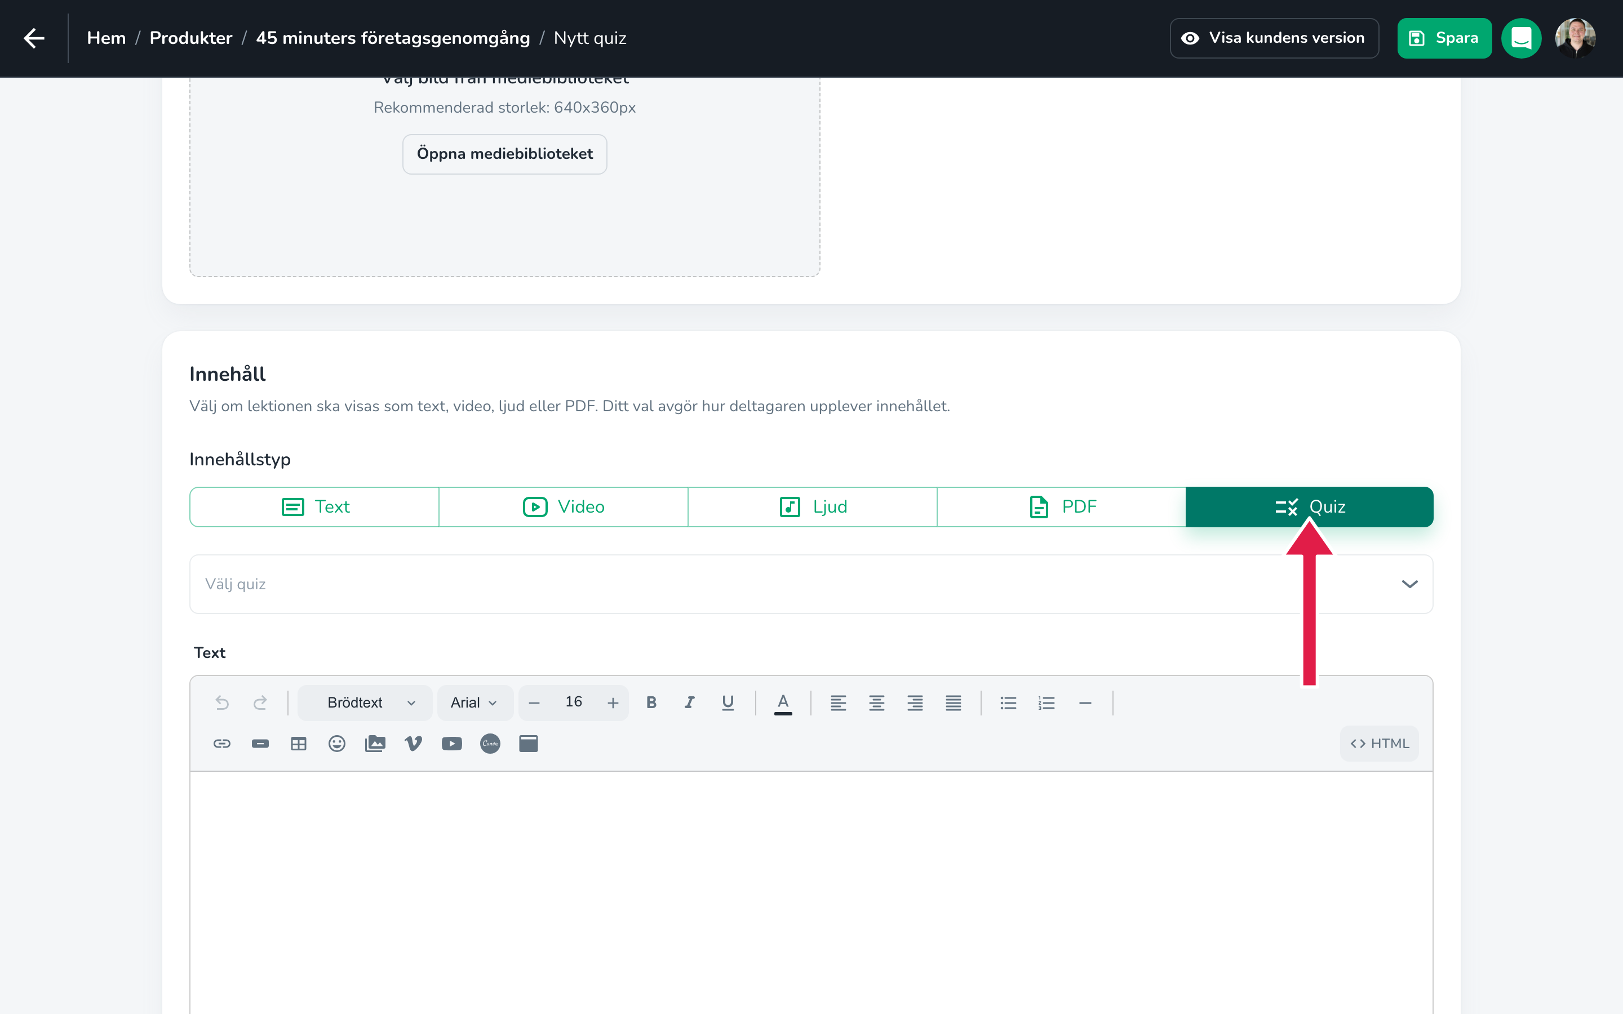Select the Video content type tab
Image resolution: width=1623 pixels, height=1014 pixels.
564,507
